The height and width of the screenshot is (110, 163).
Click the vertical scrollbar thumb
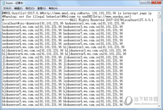point(159,16)
